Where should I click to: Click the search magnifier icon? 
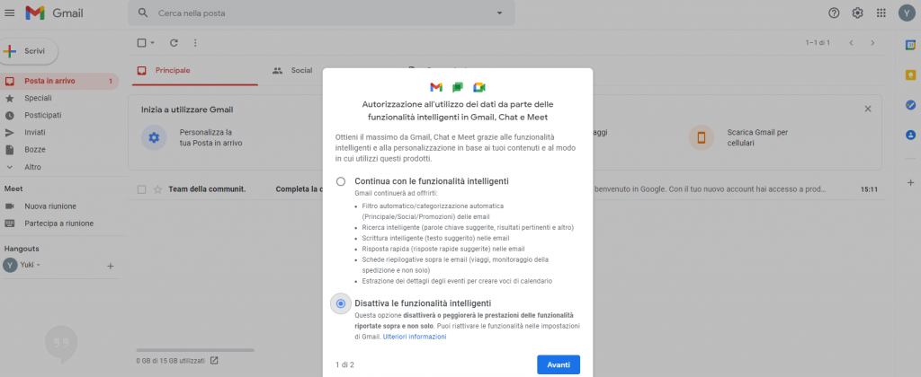tap(143, 13)
